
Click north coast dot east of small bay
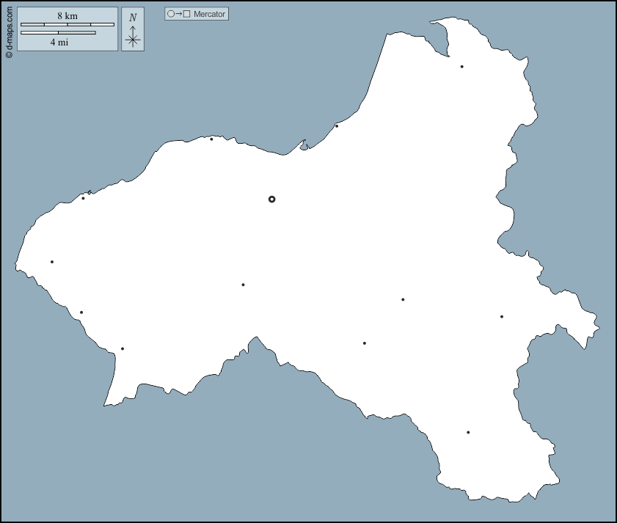[x=337, y=126]
